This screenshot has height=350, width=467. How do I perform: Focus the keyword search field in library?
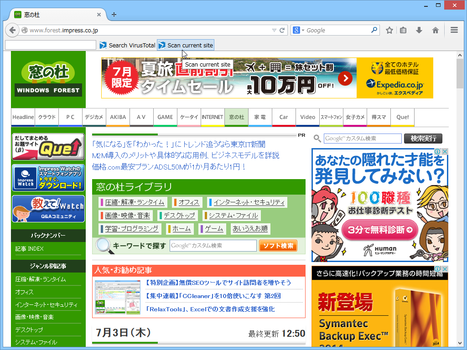[213, 246]
